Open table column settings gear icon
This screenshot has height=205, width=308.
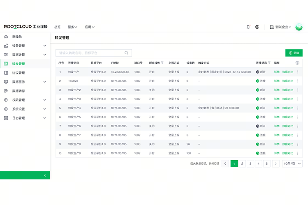pyautogui.click(x=297, y=63)
